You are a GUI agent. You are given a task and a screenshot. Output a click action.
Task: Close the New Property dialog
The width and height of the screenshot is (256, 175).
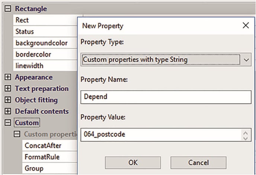(x=246, y=25)
